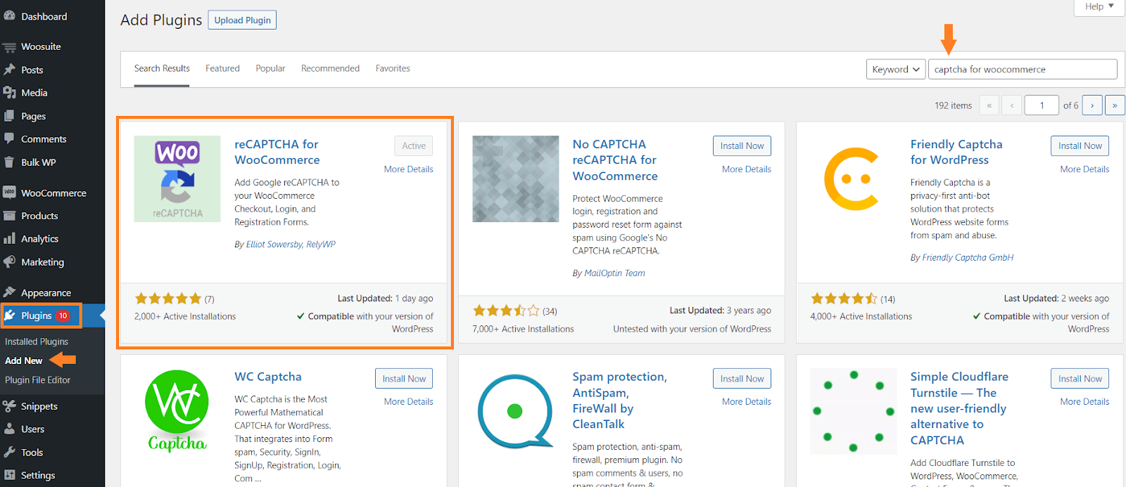This screenshot has height=487, width=1126.
Task: Click the Simple Cloudflare Turnstile plugin logo
Action: [853, 411]
